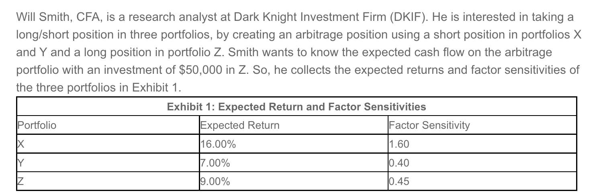Click the "(DKIF)" abbreviation in the paragraph

[x=405, y=17]
